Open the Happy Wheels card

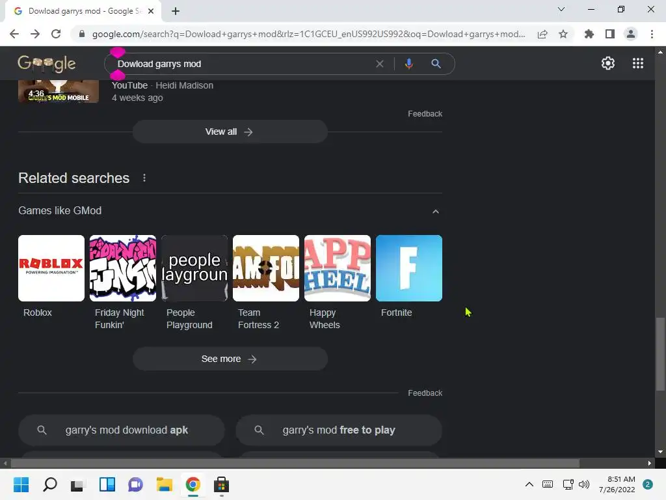point(338,283)
